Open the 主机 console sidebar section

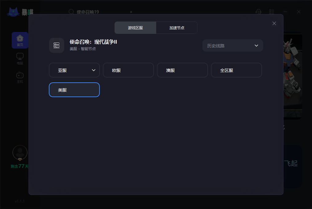[x=20, y=77]
